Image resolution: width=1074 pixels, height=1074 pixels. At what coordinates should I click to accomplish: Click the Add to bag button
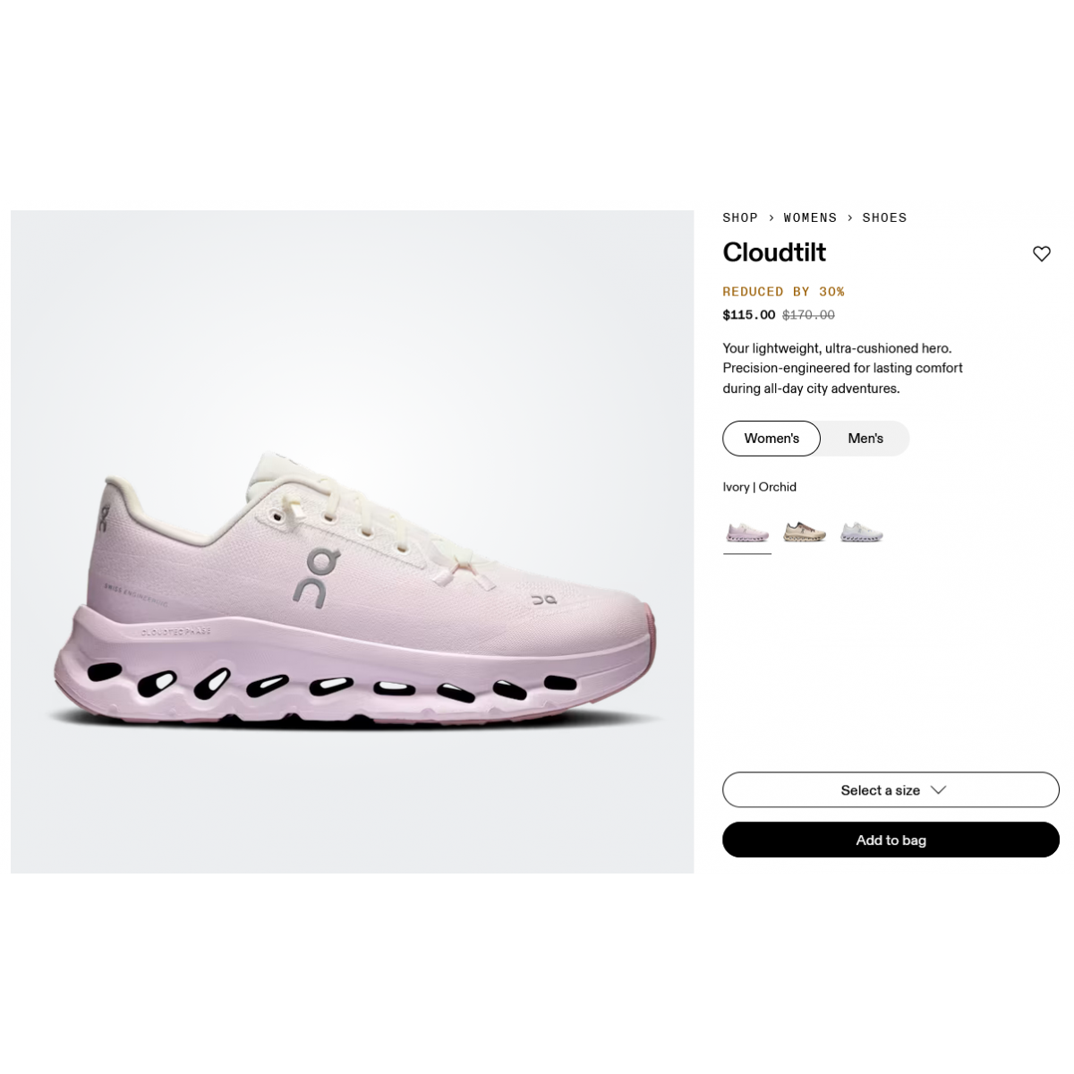891,840
